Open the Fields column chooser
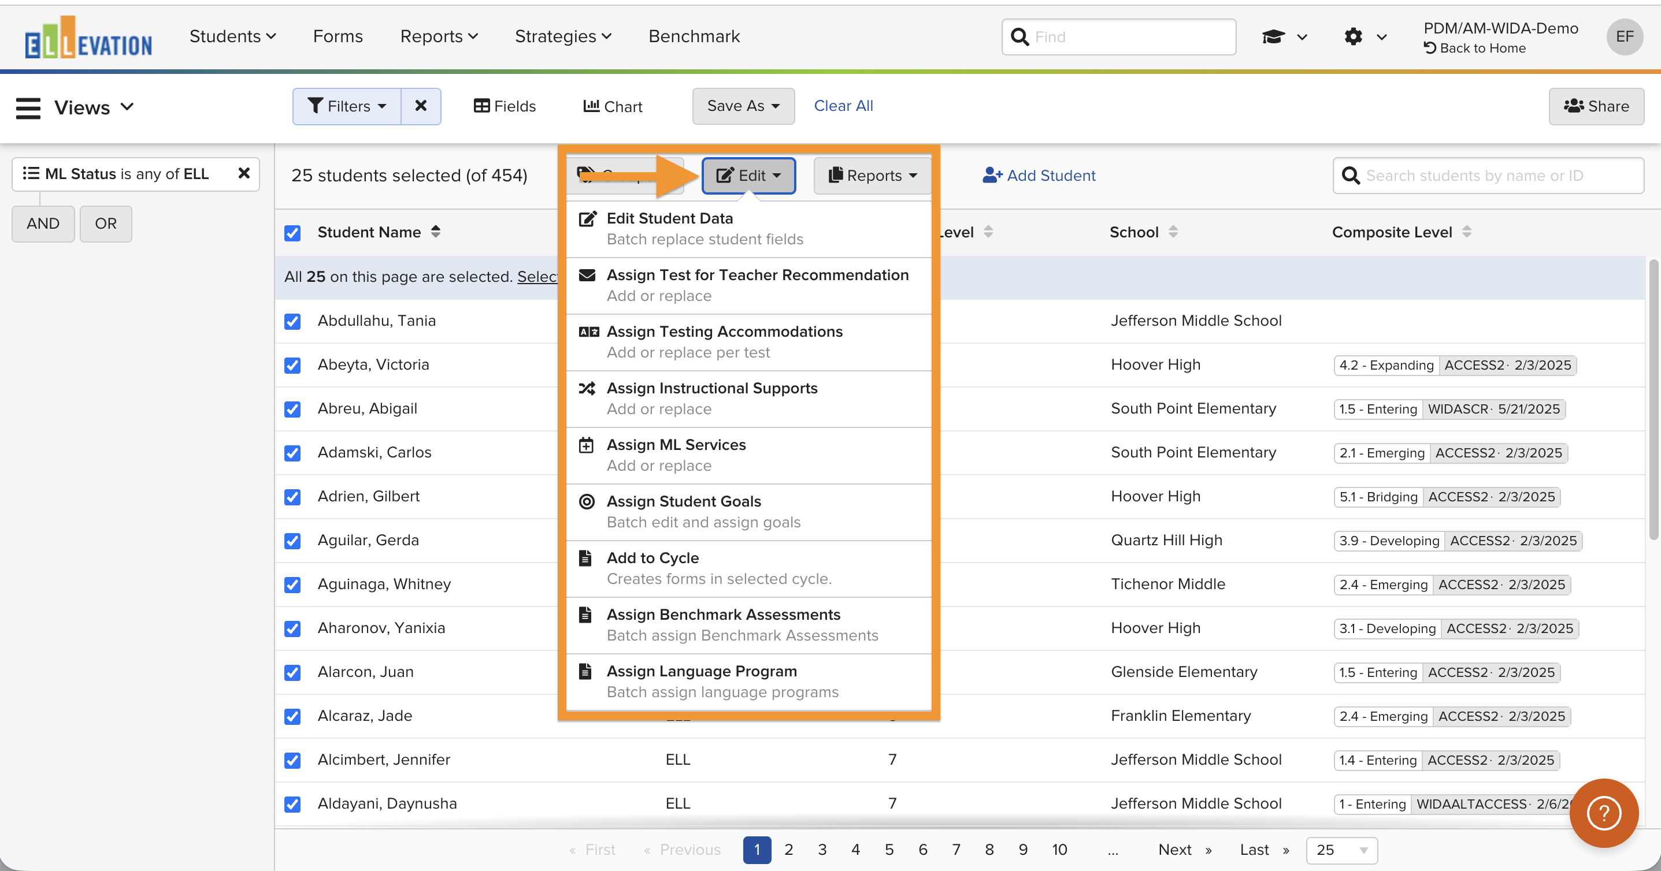The height and width of the screenshot is (871, 1661). pos(505,106)
